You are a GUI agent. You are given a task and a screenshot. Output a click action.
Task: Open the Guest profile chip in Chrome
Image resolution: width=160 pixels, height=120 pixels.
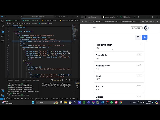coord(150,21)
